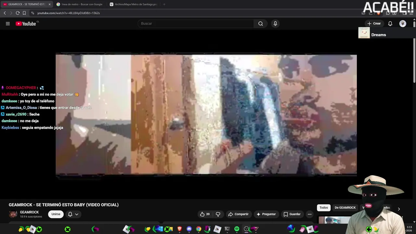Open Discord from the taskbar
Viewport: 416px width, 234px height.
click(189, 229)
